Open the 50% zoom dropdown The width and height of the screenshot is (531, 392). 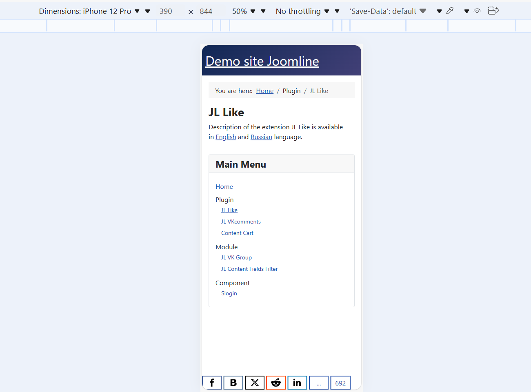244,11
